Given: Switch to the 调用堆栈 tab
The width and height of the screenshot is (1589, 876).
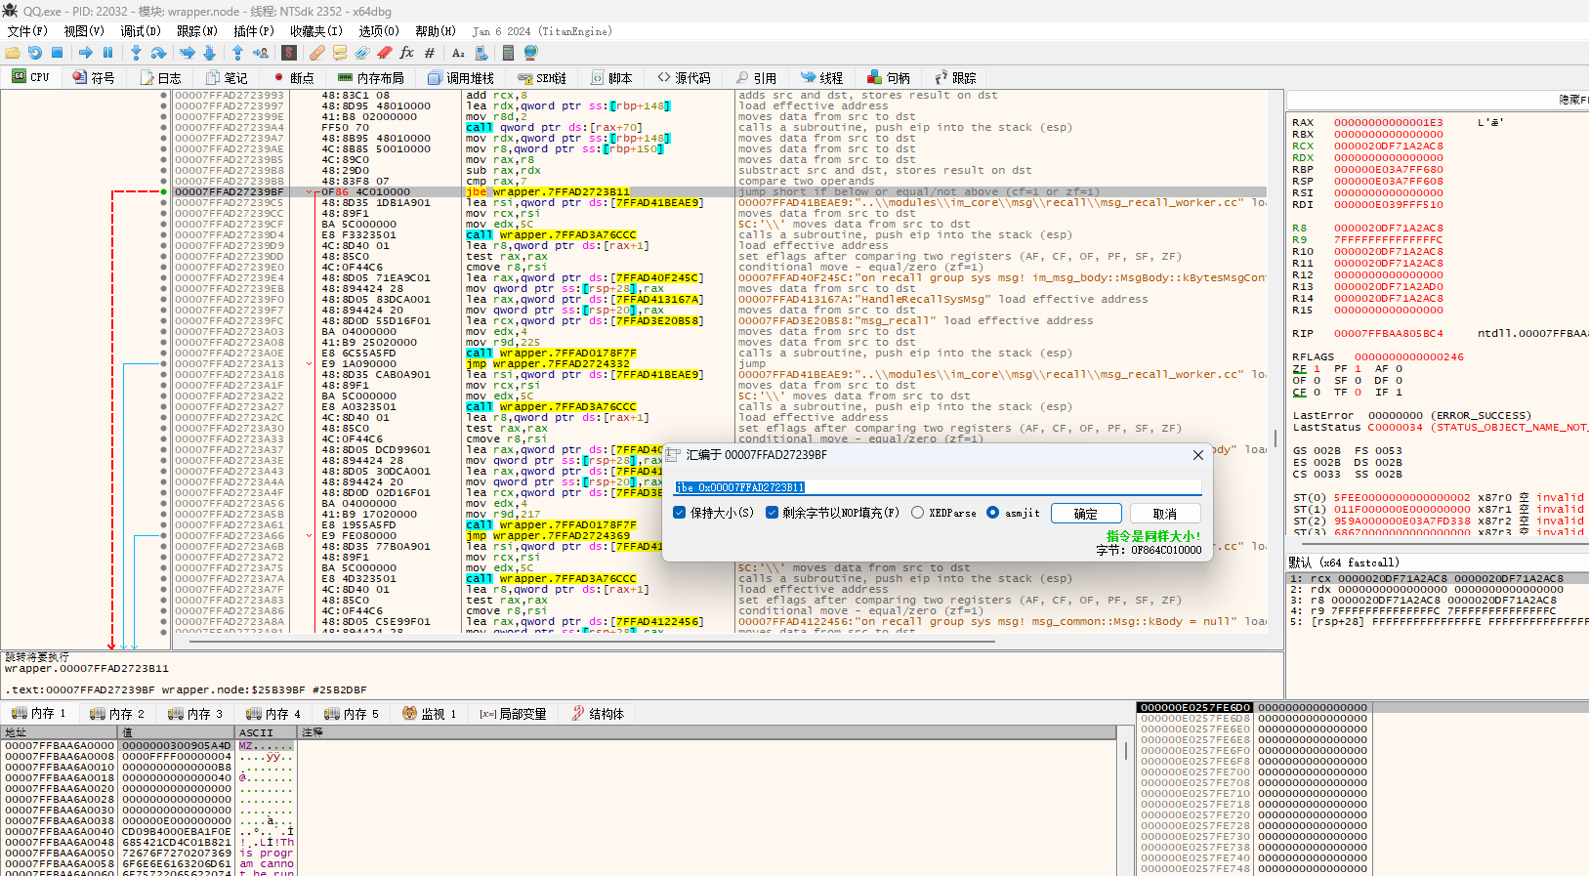Looking at the screenshot, I should [461, 78].
